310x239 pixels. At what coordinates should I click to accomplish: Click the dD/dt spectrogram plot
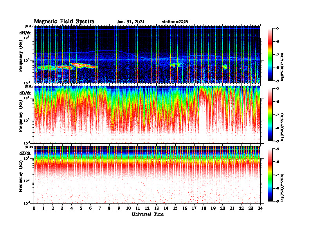coord(147,115)
